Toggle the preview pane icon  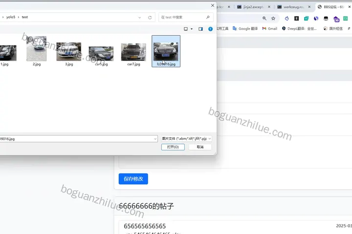[200, 29]
